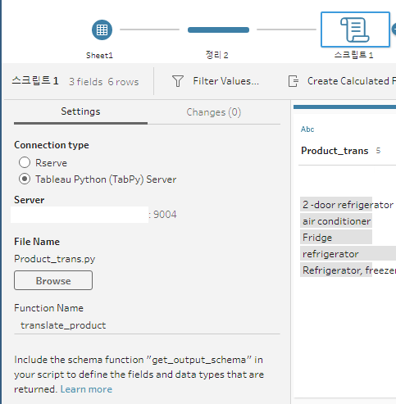
Task: Click the Product_trans.py file name
Action: (x=55, y=259)
